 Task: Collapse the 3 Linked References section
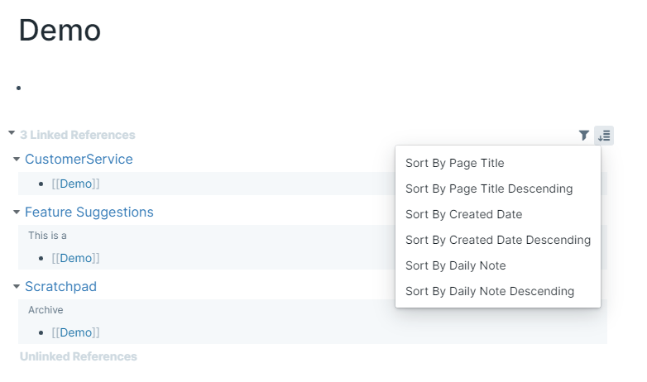click(12, 133)
